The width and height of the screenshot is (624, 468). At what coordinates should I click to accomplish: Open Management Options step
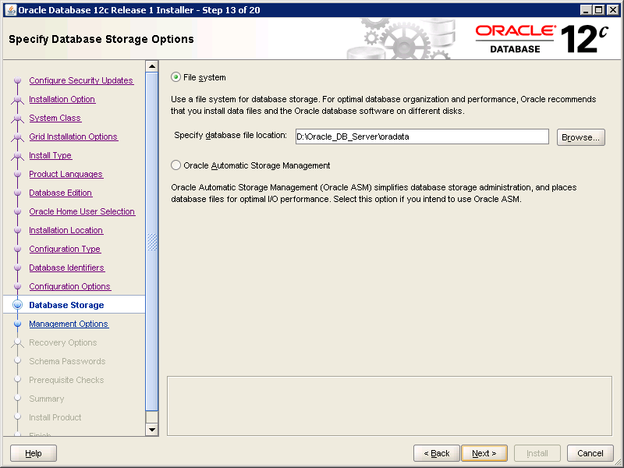pos(69,324)
